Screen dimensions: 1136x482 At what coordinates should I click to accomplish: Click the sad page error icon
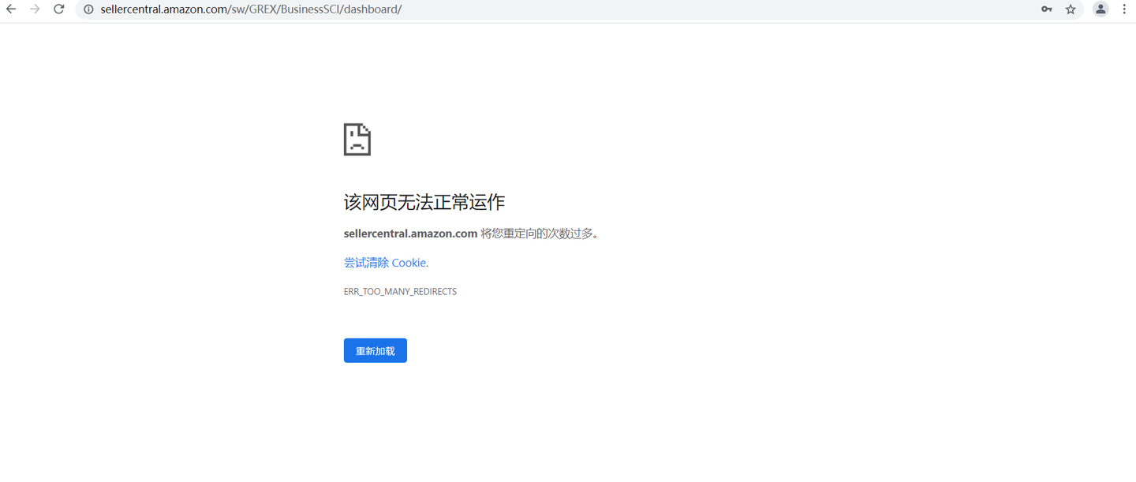coord(357,139)
